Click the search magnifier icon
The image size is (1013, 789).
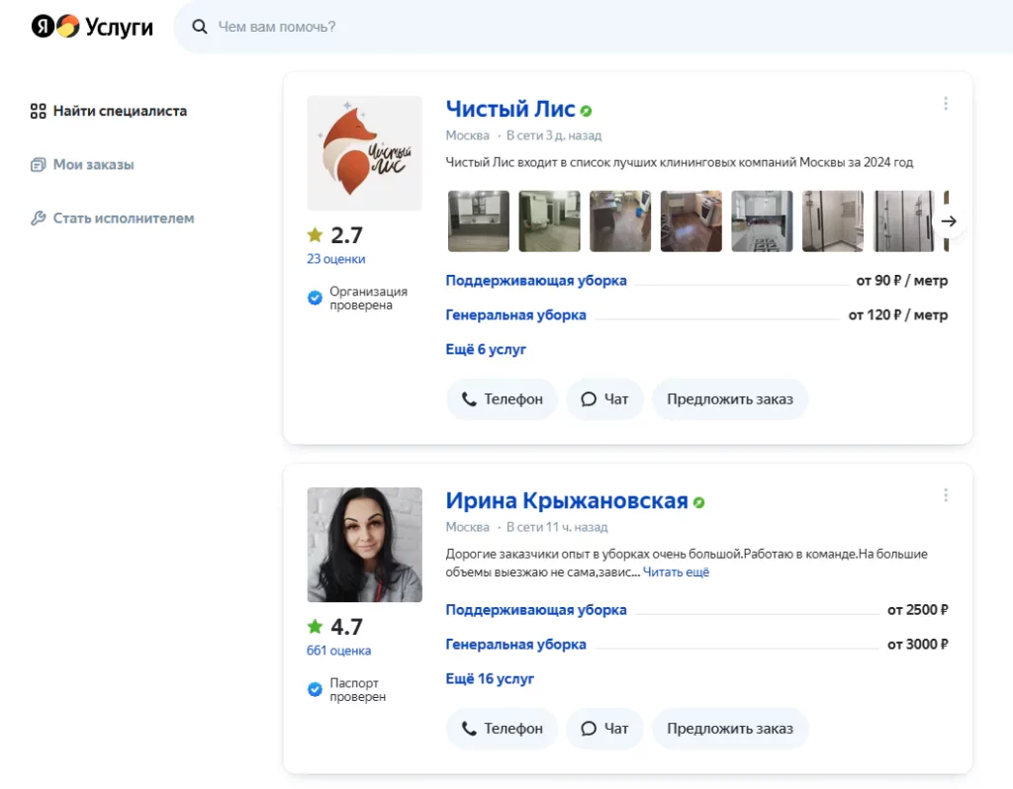(200, 27)
